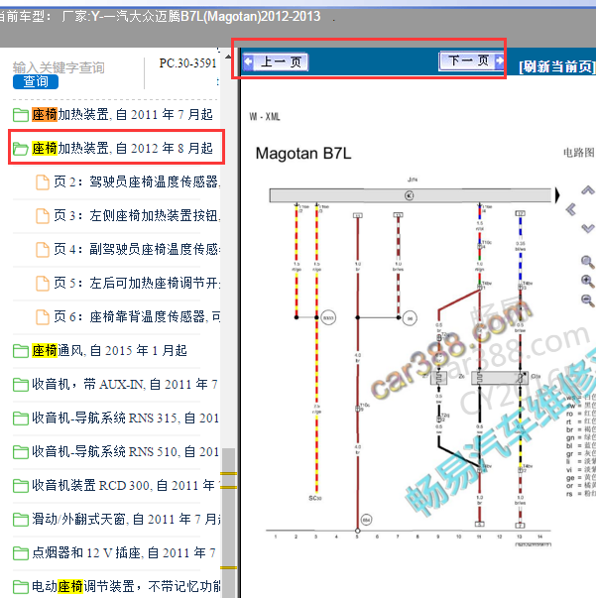Open 页 2: 驾驶员座椅温度传感器
This screenshot has width=596, height=598.
point(128,181)
